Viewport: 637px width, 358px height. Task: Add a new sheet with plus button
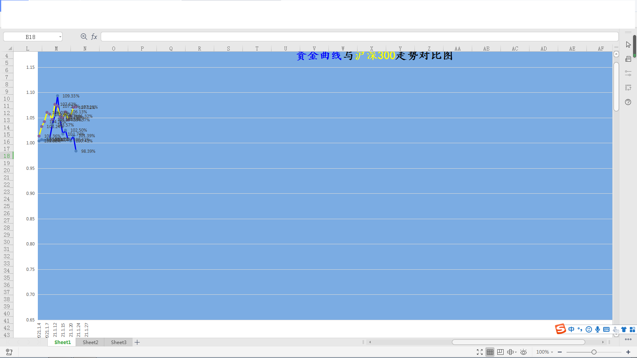(x=137, y=342)
